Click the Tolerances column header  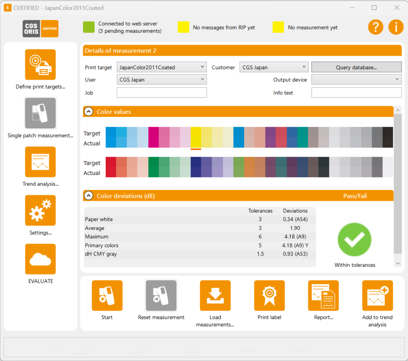coord(260,211)
